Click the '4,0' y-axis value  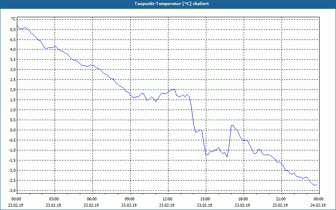coord(13,50)
